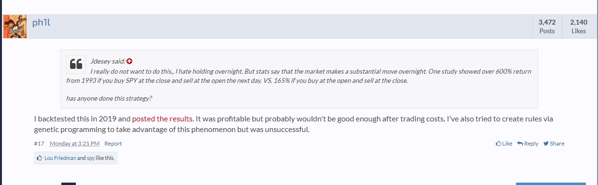Expand the quoted Jdesey message block
Viewport: 598px width, 185px height.
click(299, 79)
